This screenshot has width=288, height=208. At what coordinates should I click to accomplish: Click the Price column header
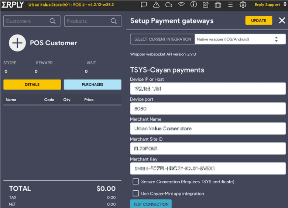(x=89, y=100)
